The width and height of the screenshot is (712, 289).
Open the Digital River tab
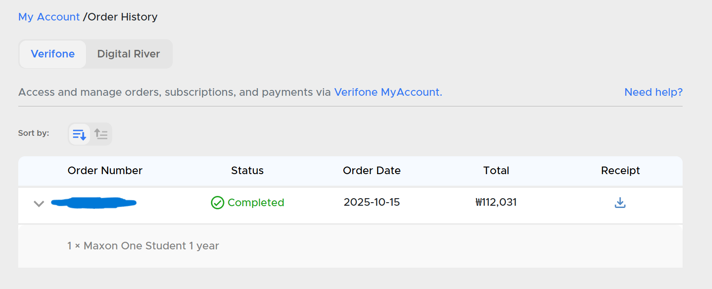(x=128, y=54)
